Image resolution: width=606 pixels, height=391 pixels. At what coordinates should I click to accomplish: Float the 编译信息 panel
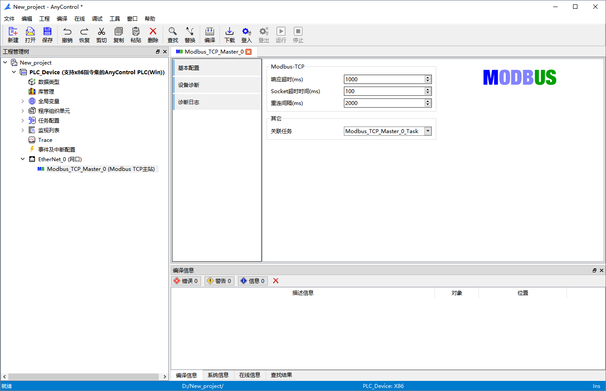[x=595, y=270]
